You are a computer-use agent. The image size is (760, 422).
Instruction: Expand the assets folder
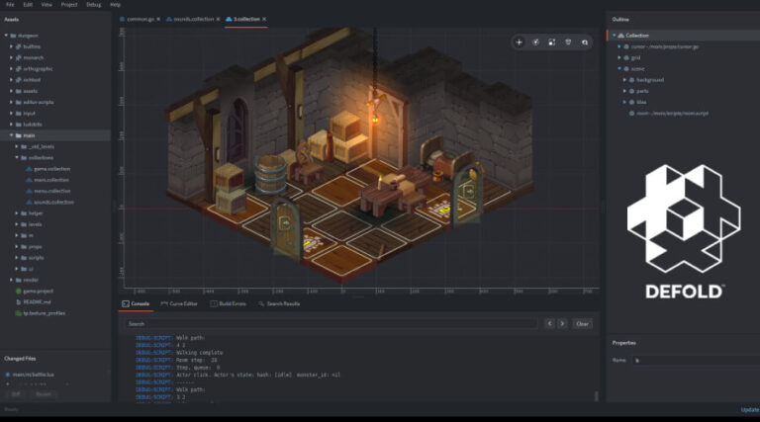tap(11, 91)
